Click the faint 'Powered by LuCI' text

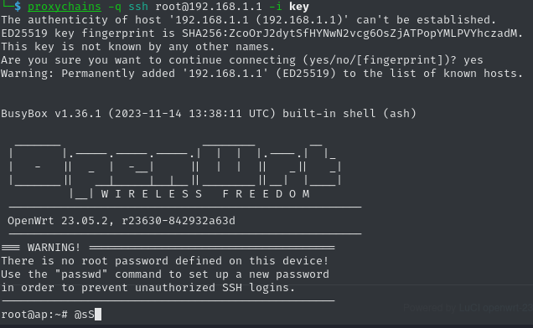point(468,308)
